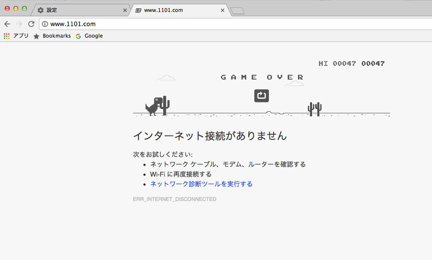Image resolution: width=432 pixels, height=260 pixels.
Task: Open a new tab
Action: (238, 10)
